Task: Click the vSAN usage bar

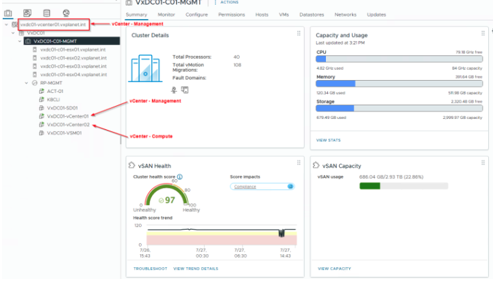Action: click(404, 186)
